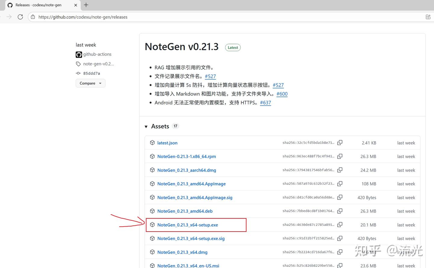This screenshot has width=434, height=268.
Task: Click the package icon beside NoteGen_0.21.3_amd64.deb
Action: [152, 211]
